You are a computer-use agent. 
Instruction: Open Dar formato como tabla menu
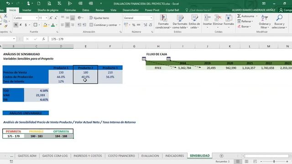pyautogui.click(x=180, y=22)
